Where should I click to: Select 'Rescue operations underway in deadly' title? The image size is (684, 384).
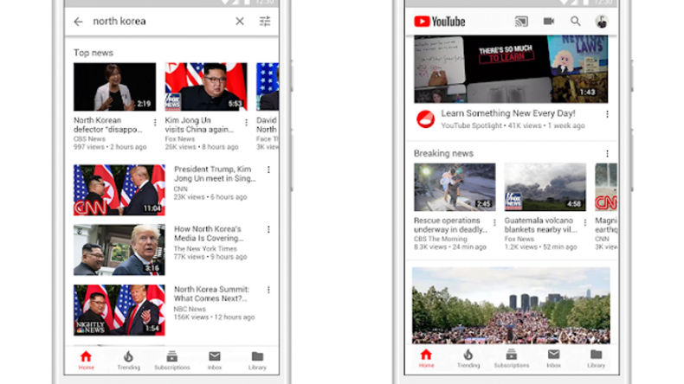tap(450, 225)
